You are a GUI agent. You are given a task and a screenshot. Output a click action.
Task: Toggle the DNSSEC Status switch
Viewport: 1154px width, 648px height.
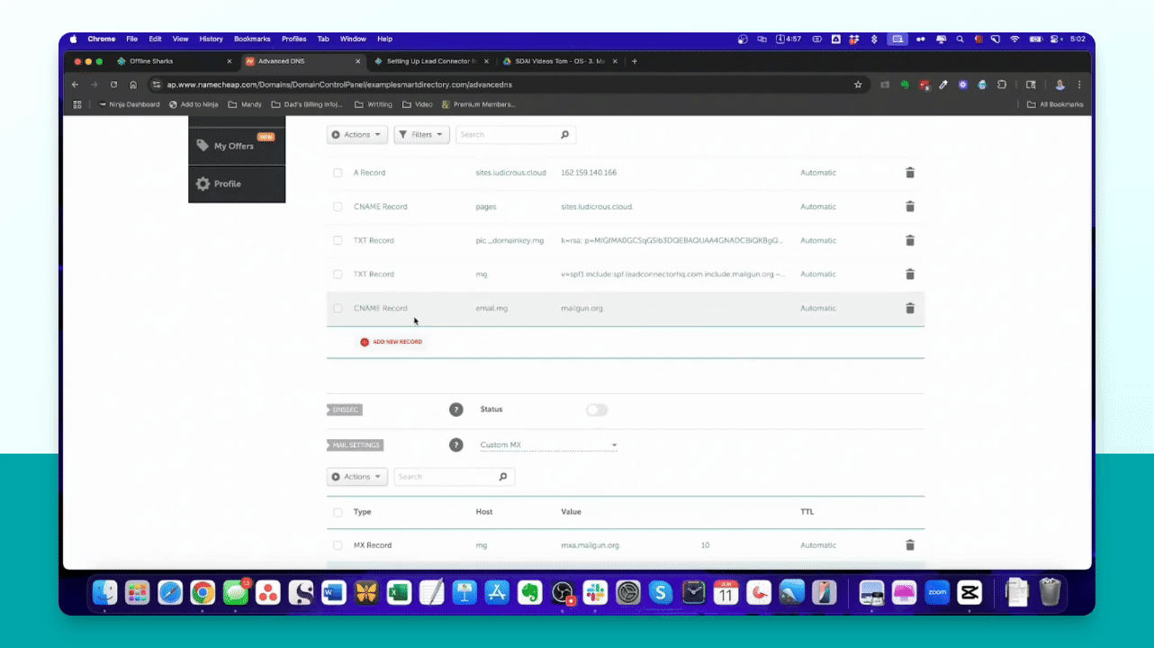pos(597,409)
